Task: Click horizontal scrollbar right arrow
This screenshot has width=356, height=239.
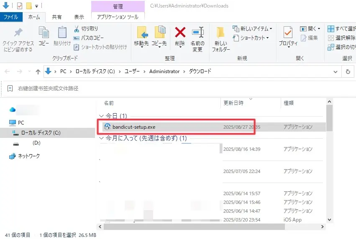Action: (323, 226)
